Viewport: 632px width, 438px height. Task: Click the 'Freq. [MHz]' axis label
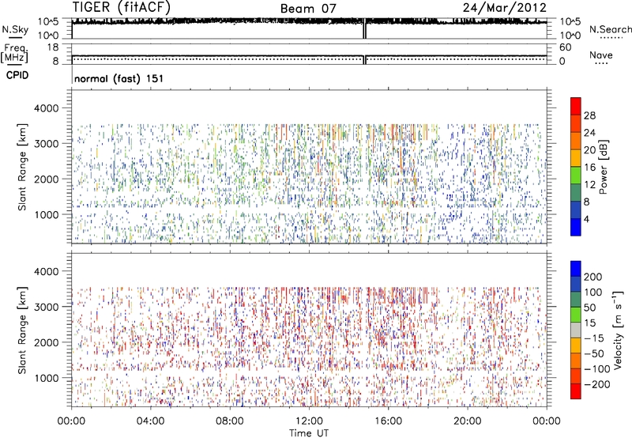(15, 54)
